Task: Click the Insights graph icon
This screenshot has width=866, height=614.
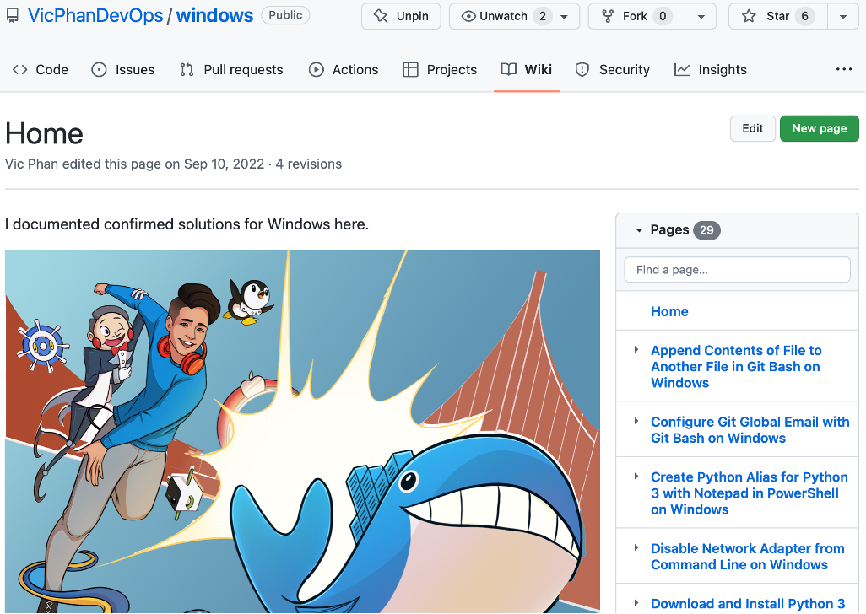Action: coord(682,69)
